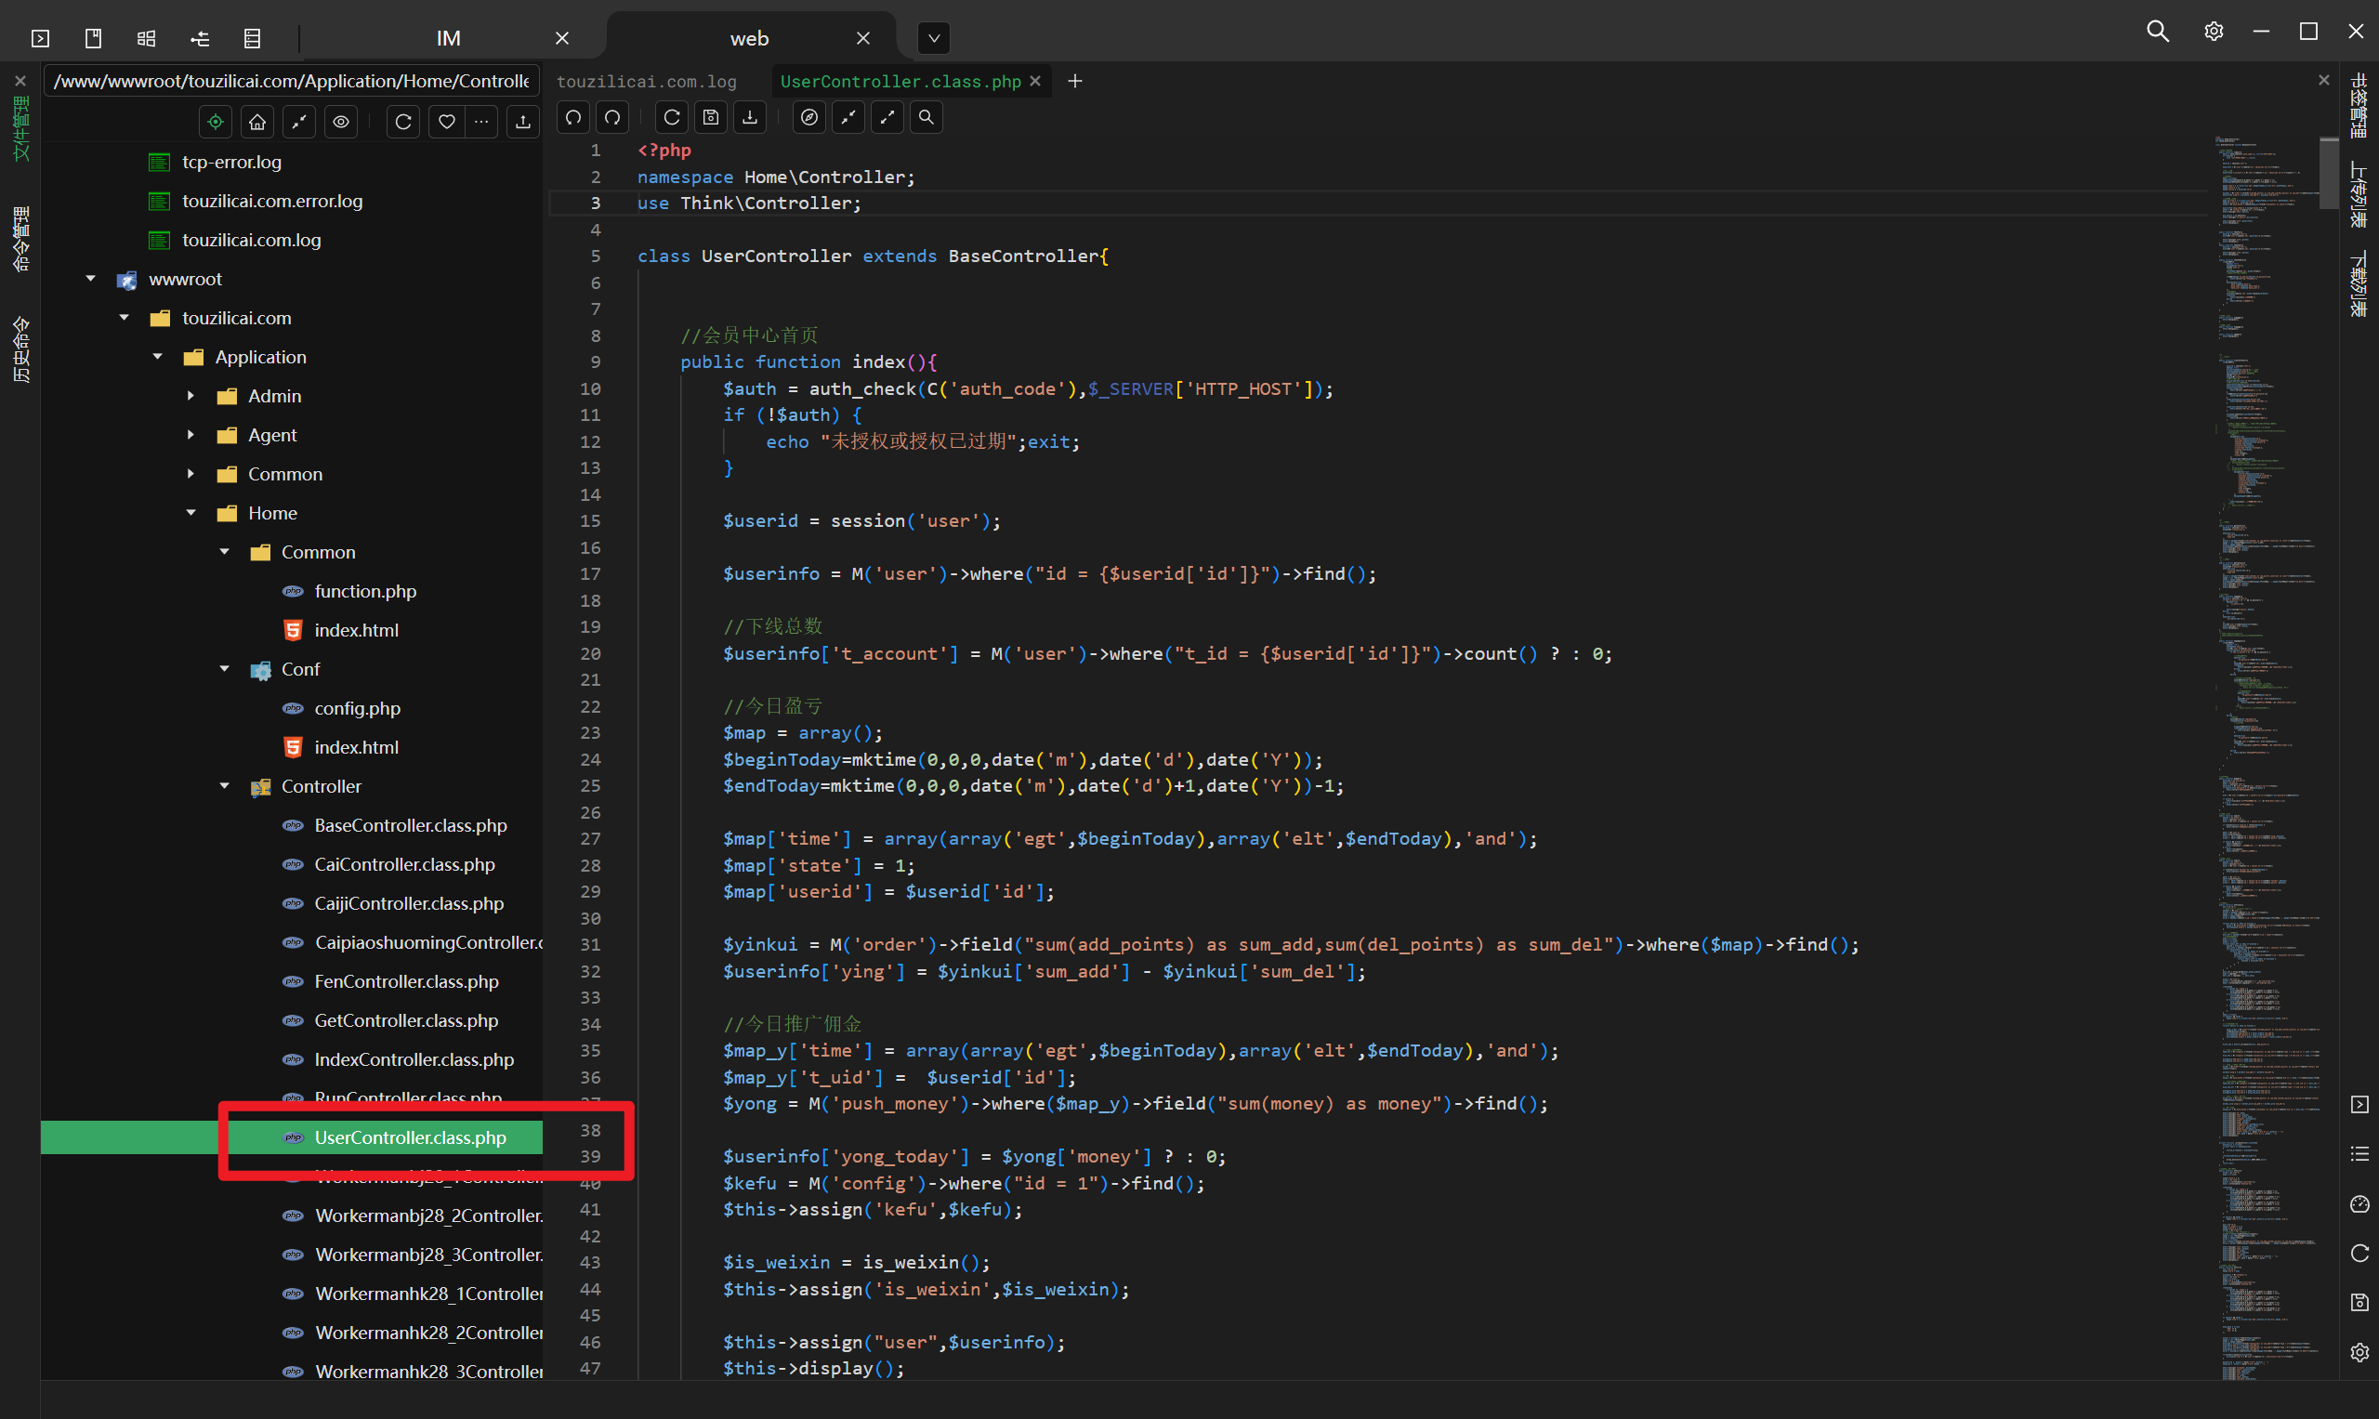Open global search in title bar

click(x=2157, y=31)
